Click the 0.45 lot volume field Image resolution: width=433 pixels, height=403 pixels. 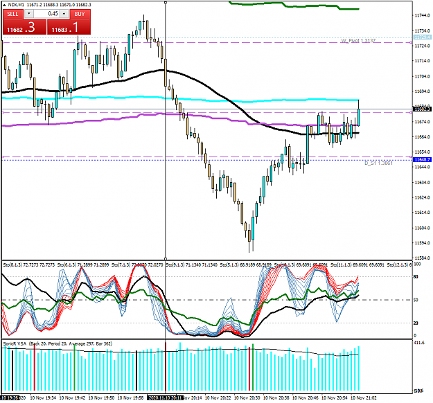point(46,14)
